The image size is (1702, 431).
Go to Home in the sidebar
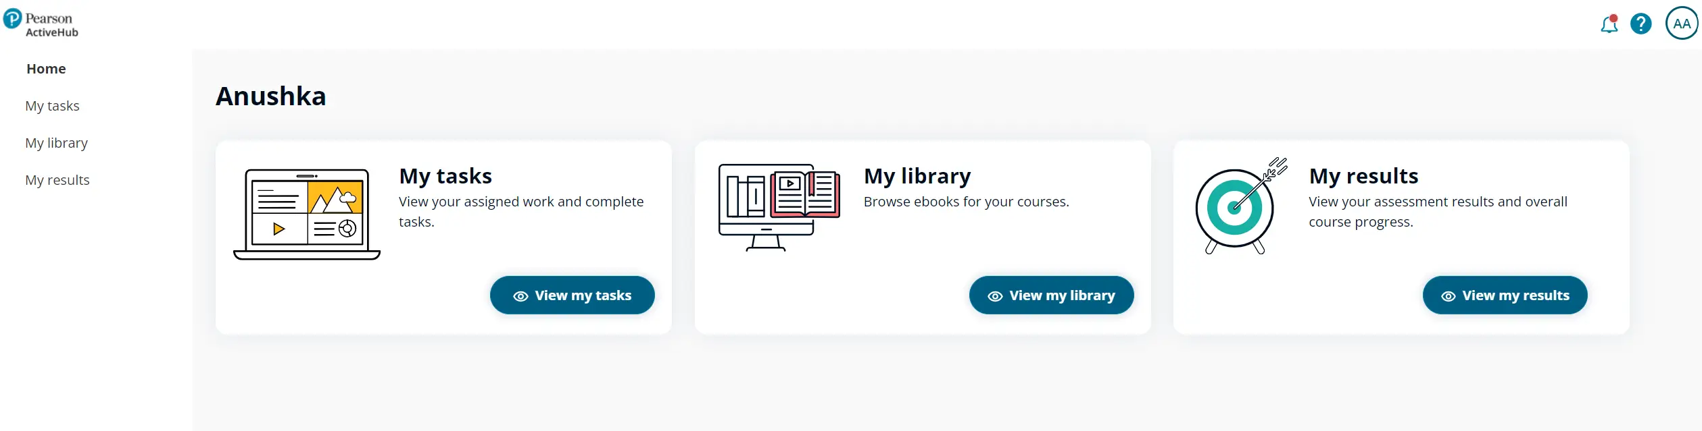tap(46, 69)
